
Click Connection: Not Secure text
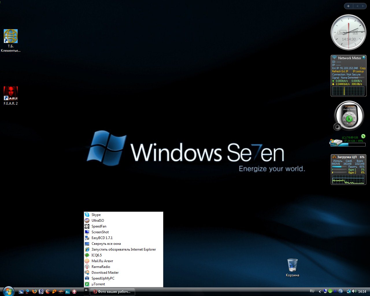[346, 75]
